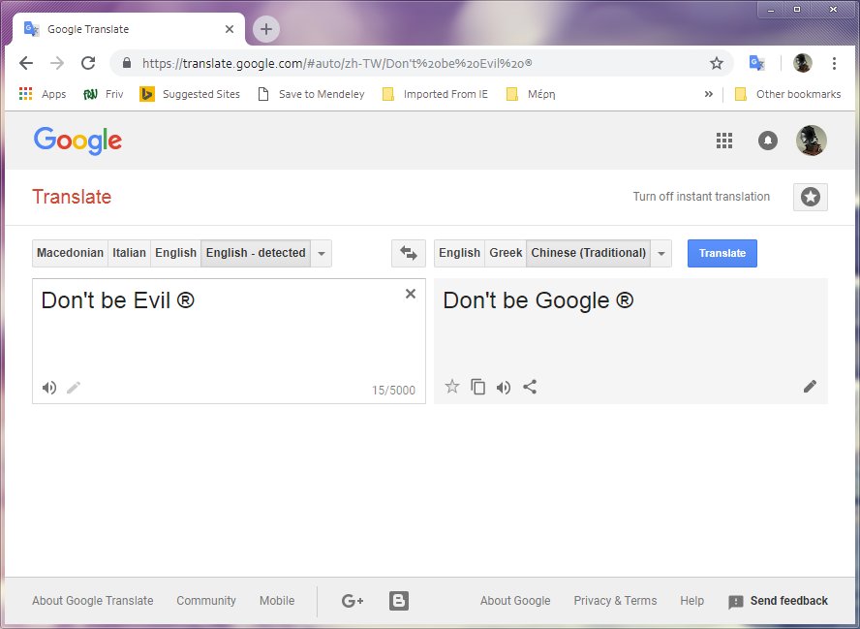Open the Mobile footer link
This screenshot has height=629, width=860.
pyautogui.click(x=277, y=601)
